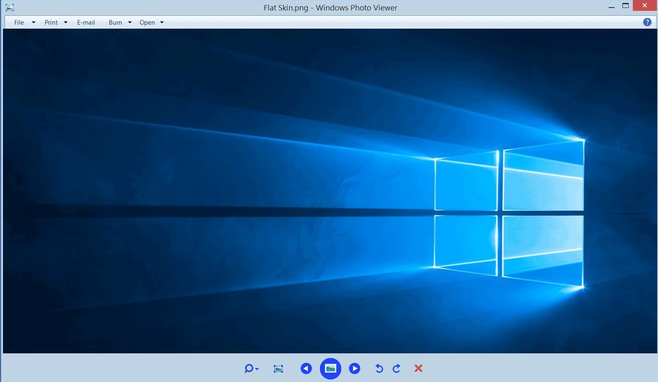Expand the Open with dropdown
Screen dimensions: 658x382
point(162,22)
